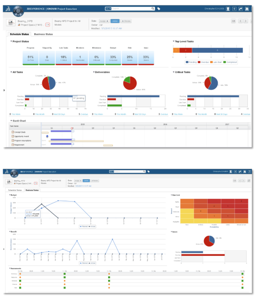Click the blue Pending segment in Top Level Tasks

tap(217, 50)
